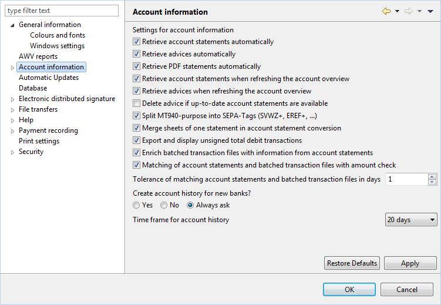441x305 pixels.
Task: Select the Yes radio for account history
Action: pyautogui.click(x=136, y=205)
